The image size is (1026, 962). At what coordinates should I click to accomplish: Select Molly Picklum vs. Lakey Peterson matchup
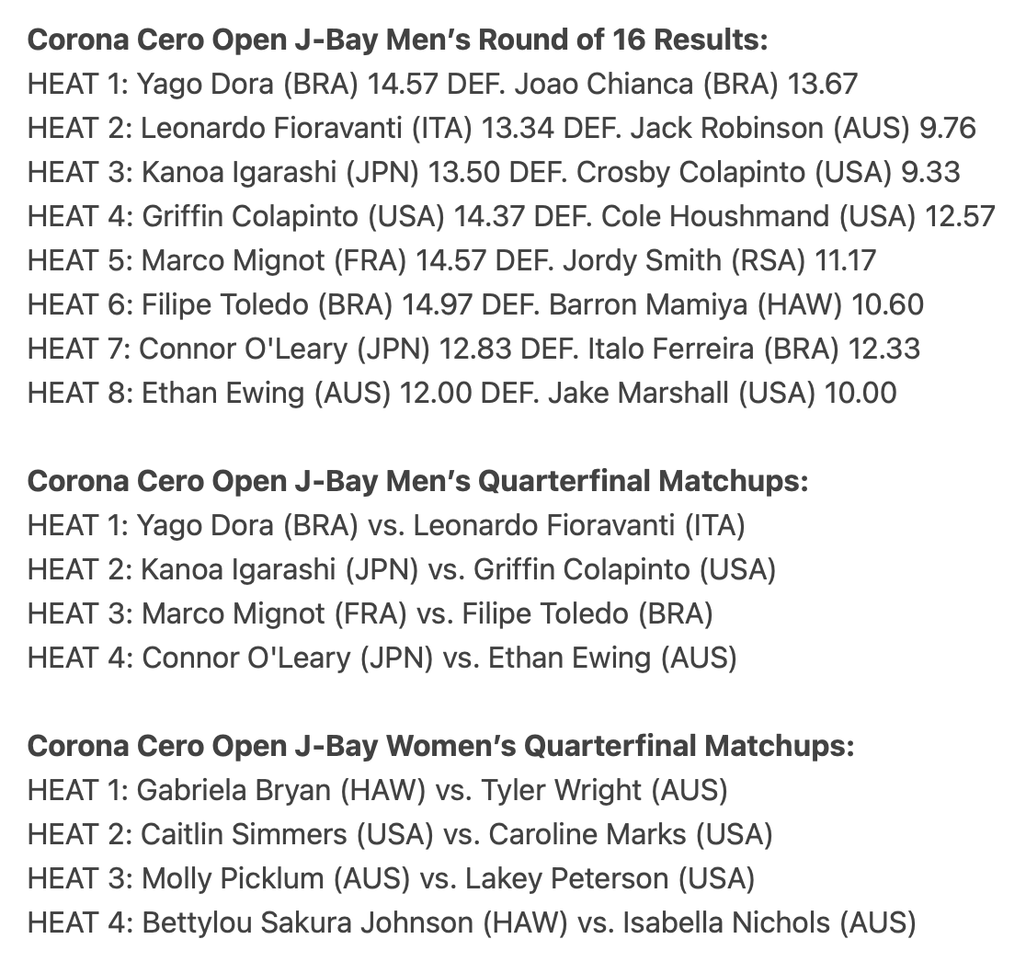tap(391, 879)
